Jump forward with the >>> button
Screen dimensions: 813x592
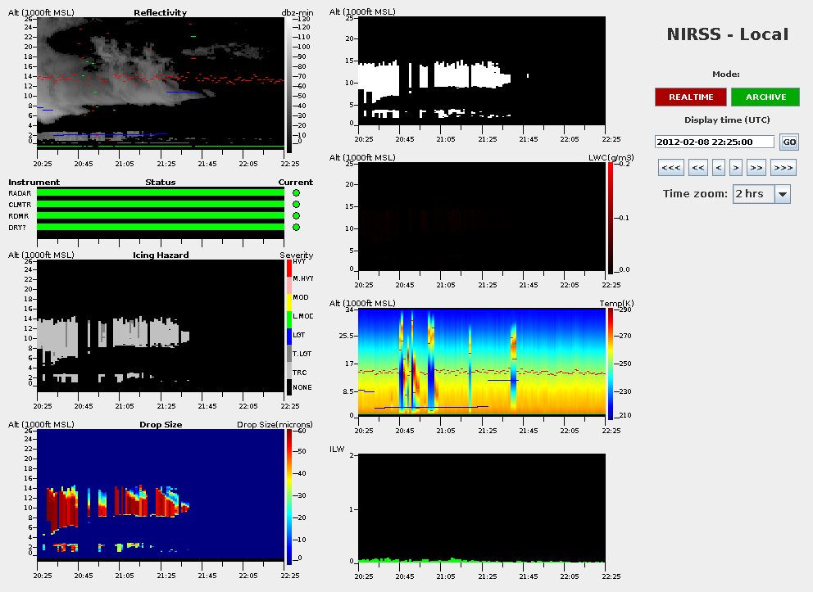click(783, 168)
